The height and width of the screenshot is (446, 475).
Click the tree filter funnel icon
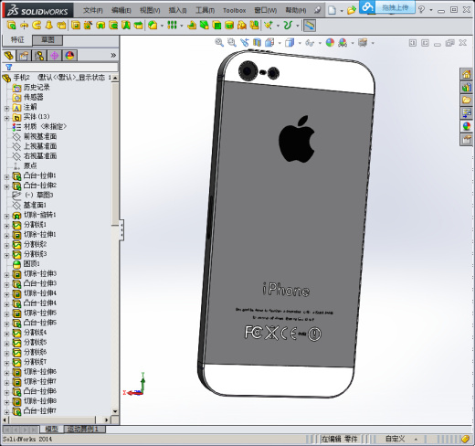[9, 67]
